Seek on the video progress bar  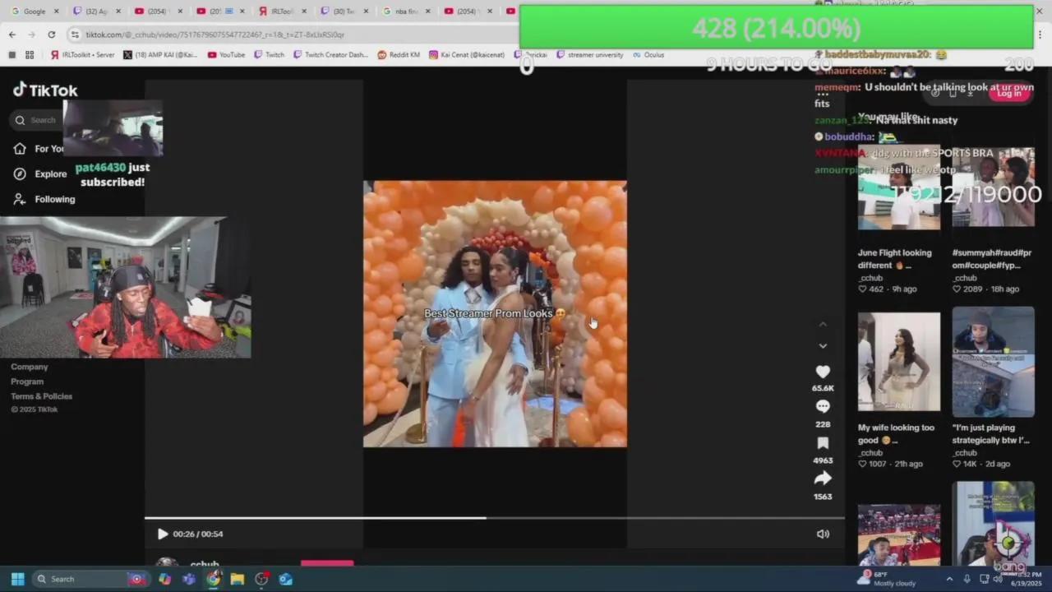click(495, 518)
